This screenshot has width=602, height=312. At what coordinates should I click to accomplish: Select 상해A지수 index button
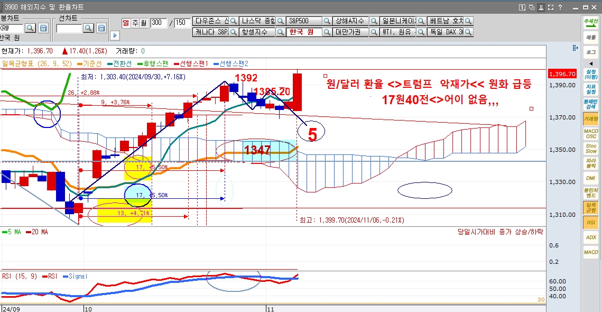click(351, 21)
